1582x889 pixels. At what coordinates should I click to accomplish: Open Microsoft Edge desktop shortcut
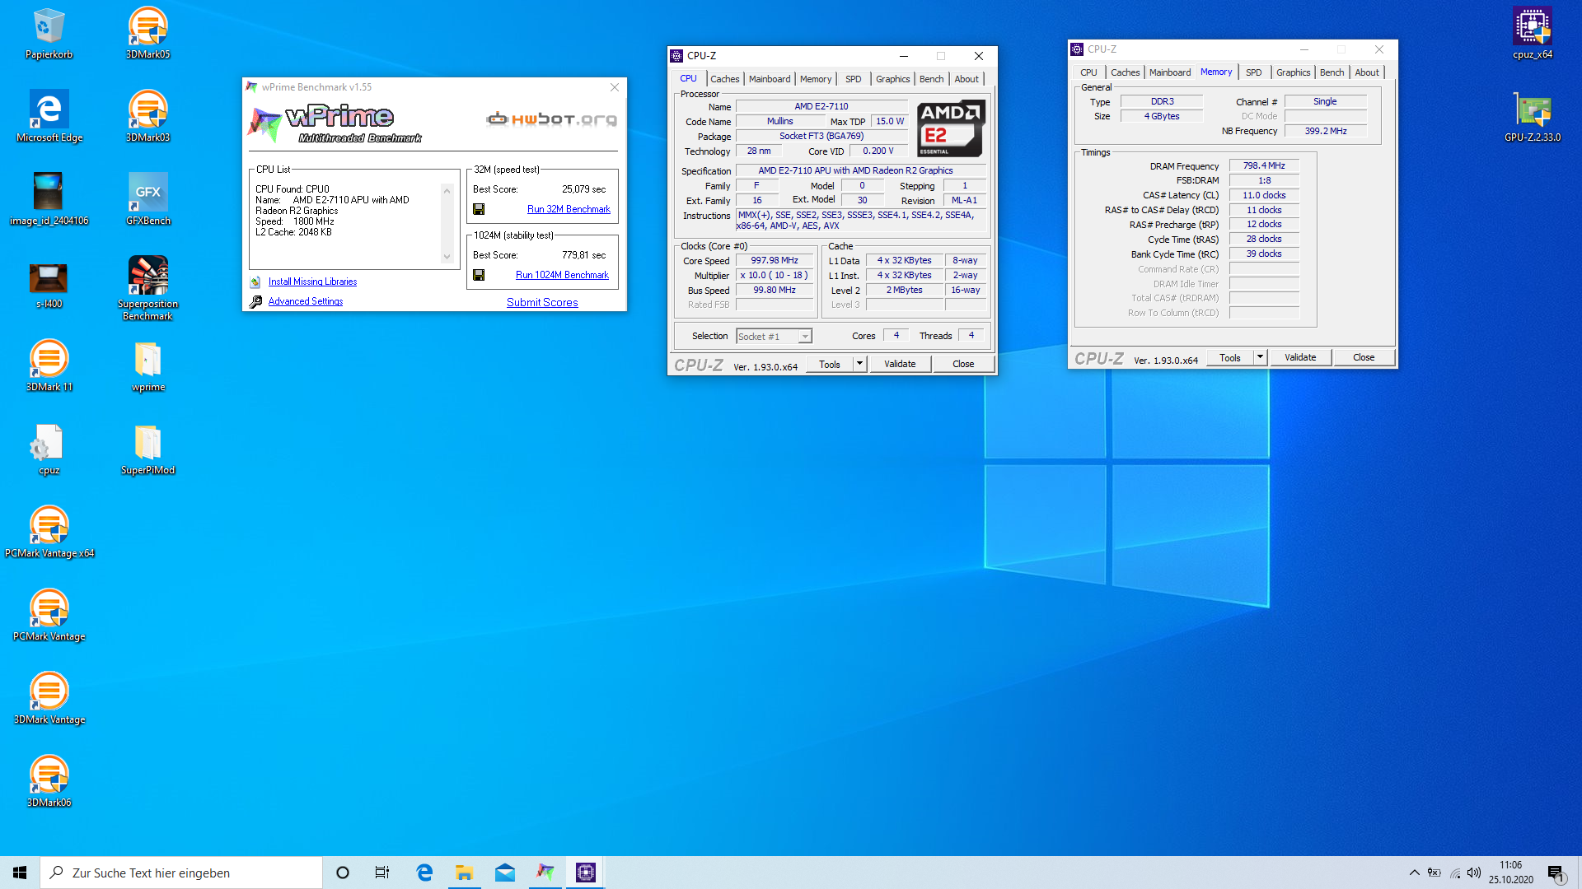[49, 117]
